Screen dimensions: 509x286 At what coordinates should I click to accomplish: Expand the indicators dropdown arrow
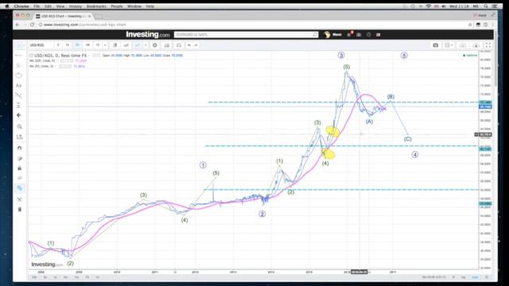point(146,45)
